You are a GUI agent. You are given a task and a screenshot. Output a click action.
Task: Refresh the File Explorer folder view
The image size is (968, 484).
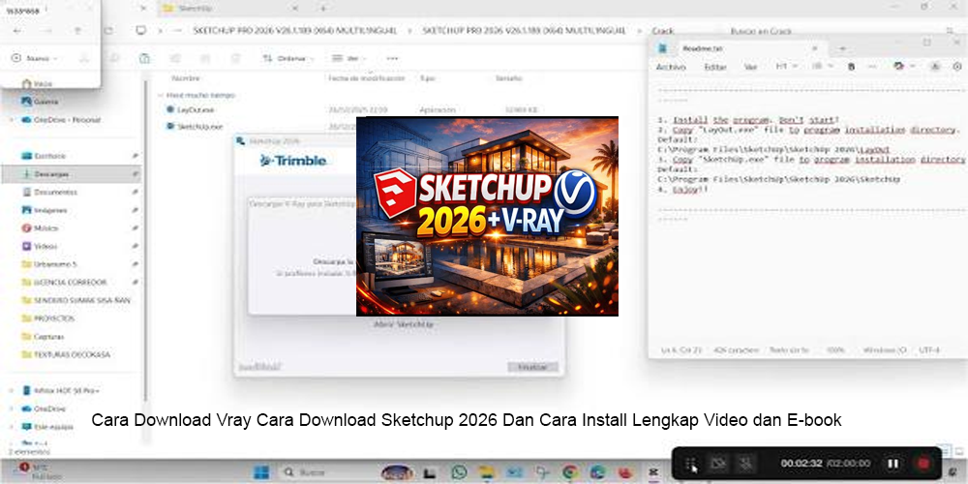pyautogui.click(x=108, y=30)
